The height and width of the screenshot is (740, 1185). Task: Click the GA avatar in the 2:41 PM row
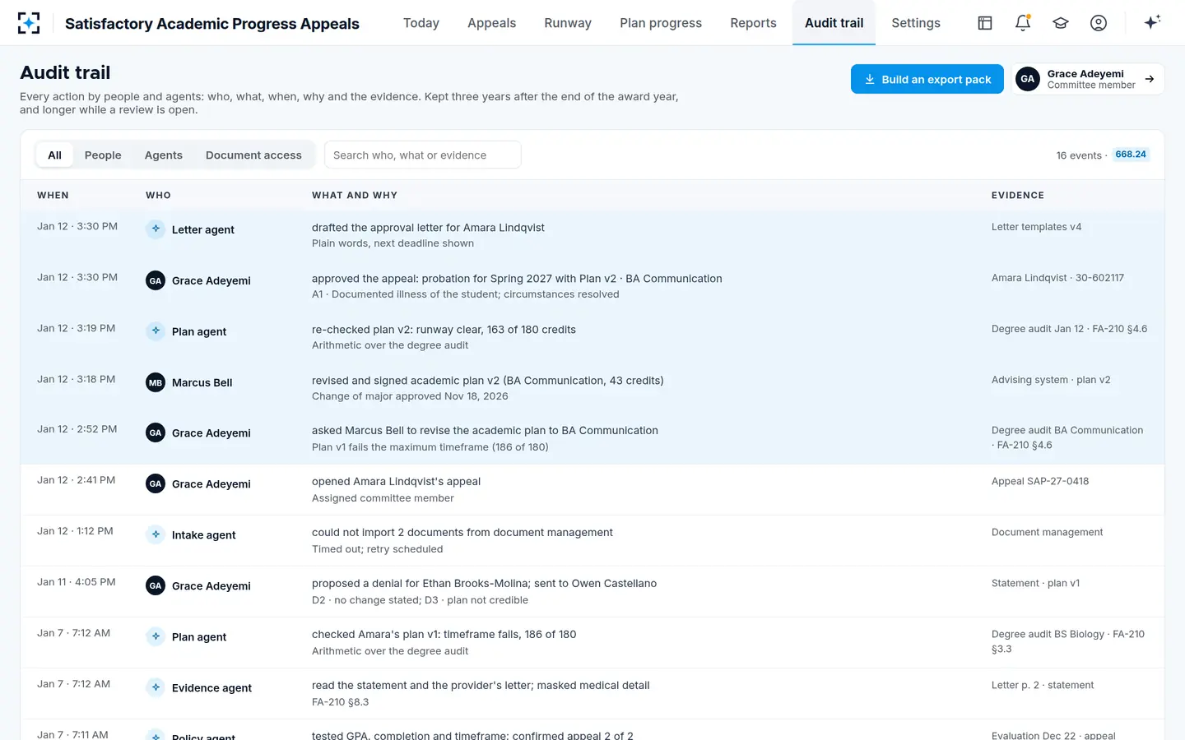click(156, 483)
